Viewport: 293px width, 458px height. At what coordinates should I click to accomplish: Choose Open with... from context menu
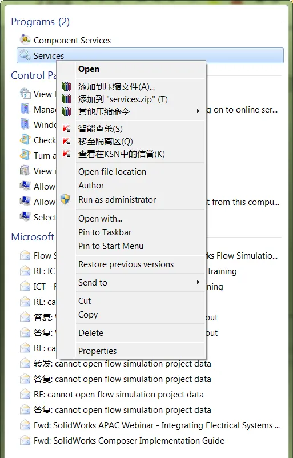pyautogui.click(x=100, y=219)
